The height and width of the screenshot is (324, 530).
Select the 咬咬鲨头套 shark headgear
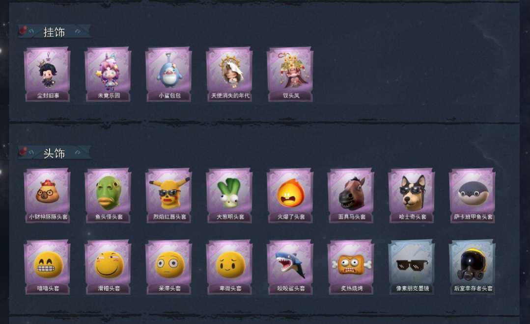290,267
